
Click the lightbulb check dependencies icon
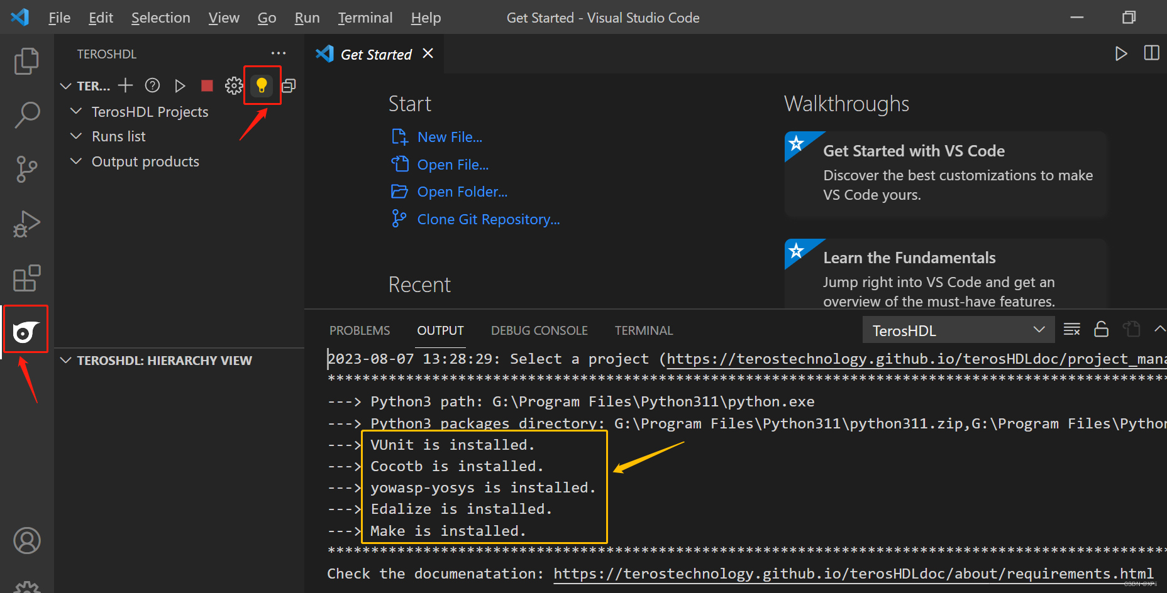pos(262,85)
